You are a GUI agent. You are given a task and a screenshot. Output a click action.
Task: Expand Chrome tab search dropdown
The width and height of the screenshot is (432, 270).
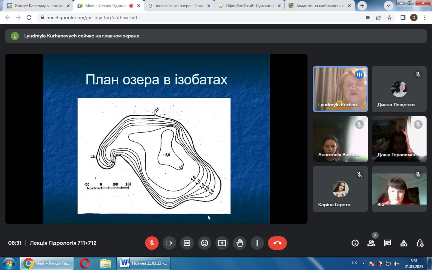(388, 5)
